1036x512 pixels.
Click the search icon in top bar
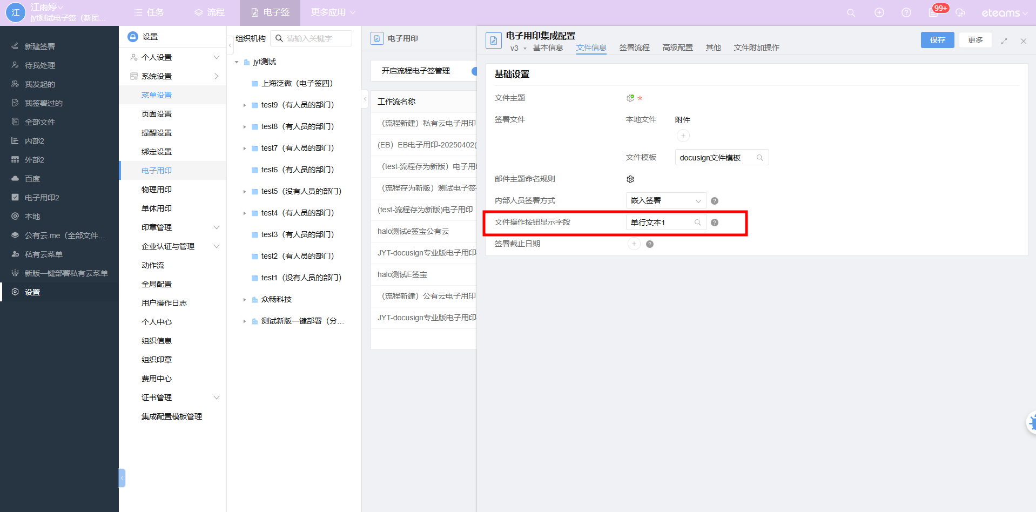(851, 12)
